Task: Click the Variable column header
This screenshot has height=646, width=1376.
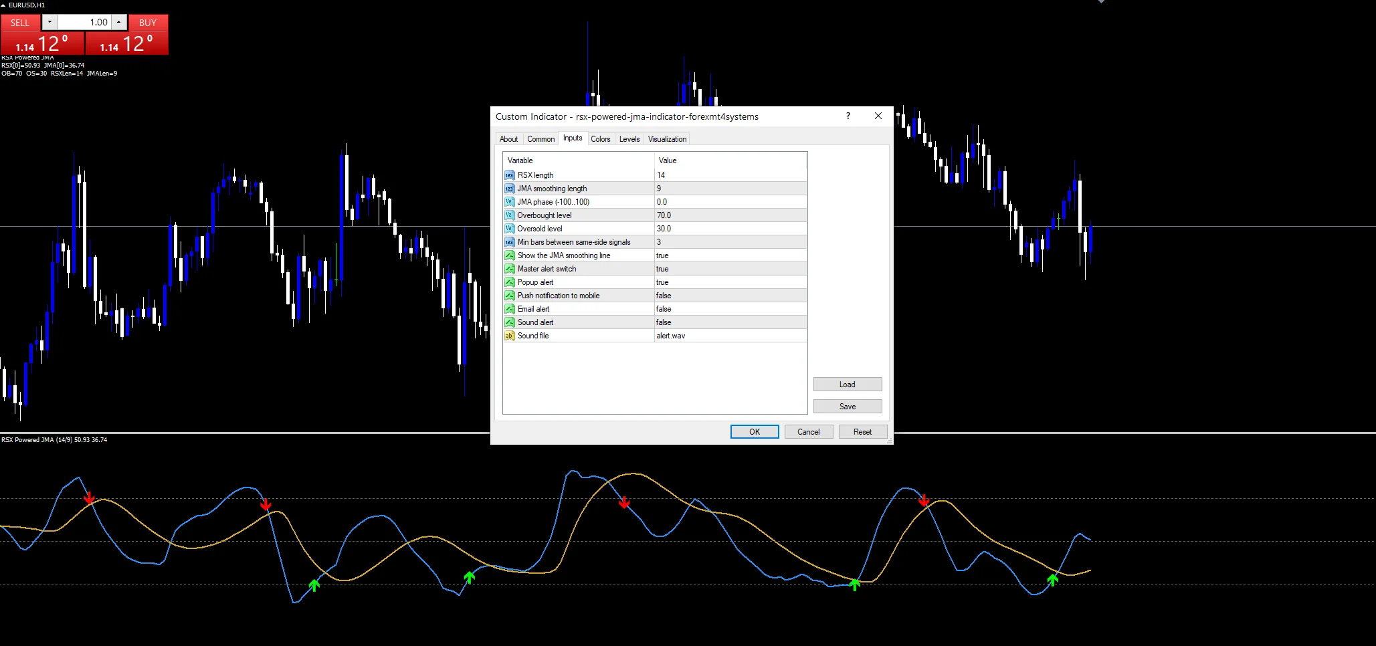Action: 579,160
